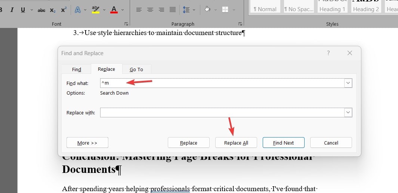Viewport: 398px width, 193px height.
Task: Justify paragraph text
Action: coord(173,10)
